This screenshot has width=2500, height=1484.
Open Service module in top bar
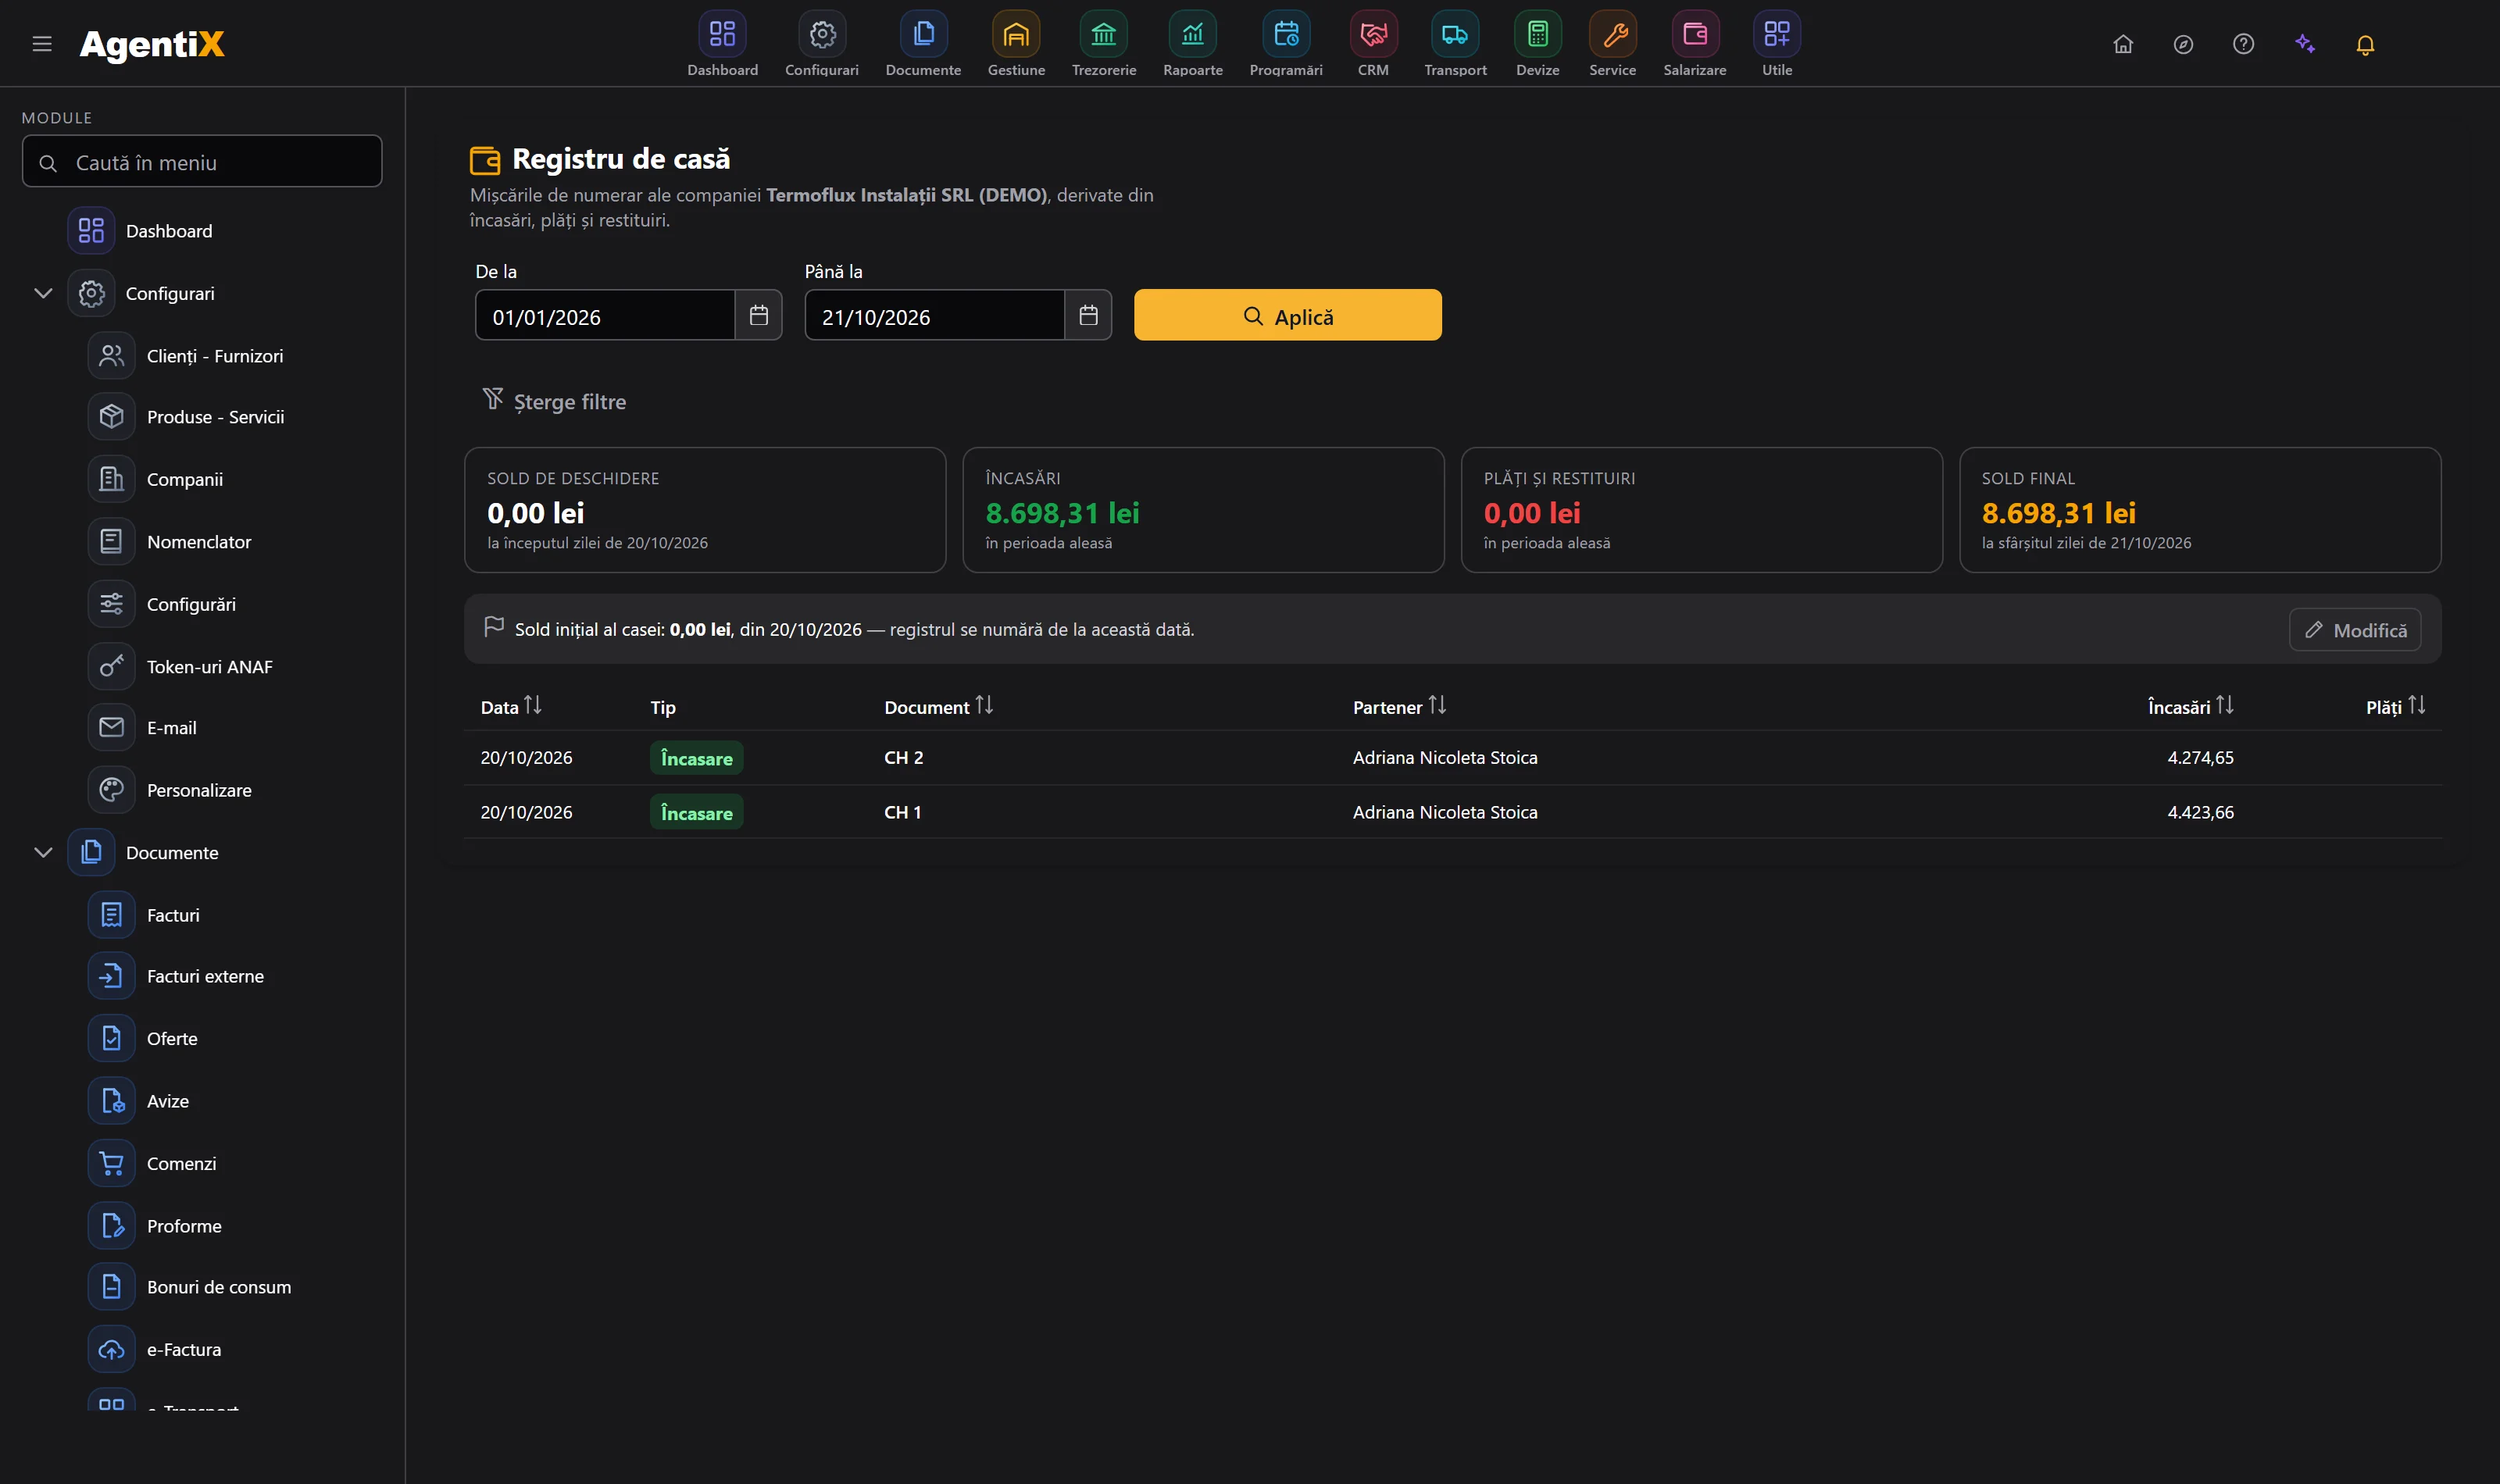pyautogui.click(x=1612, y=45)
